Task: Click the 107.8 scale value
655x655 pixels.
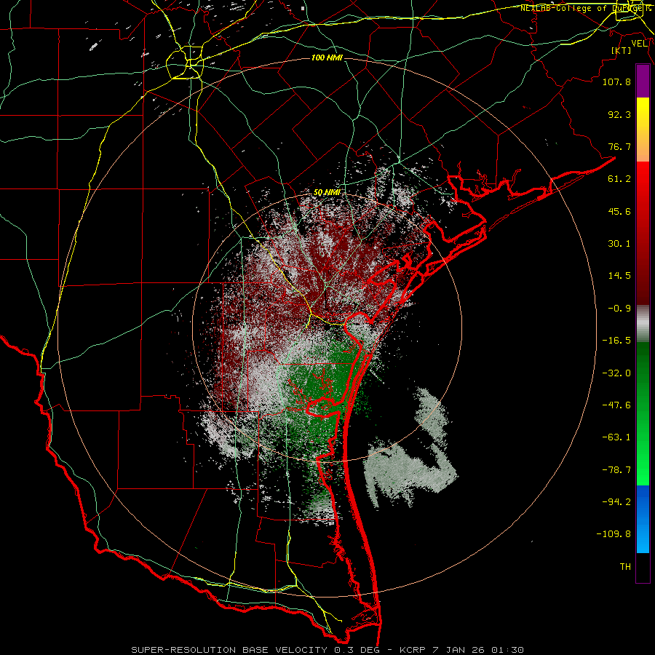Action: pos(616,82)
